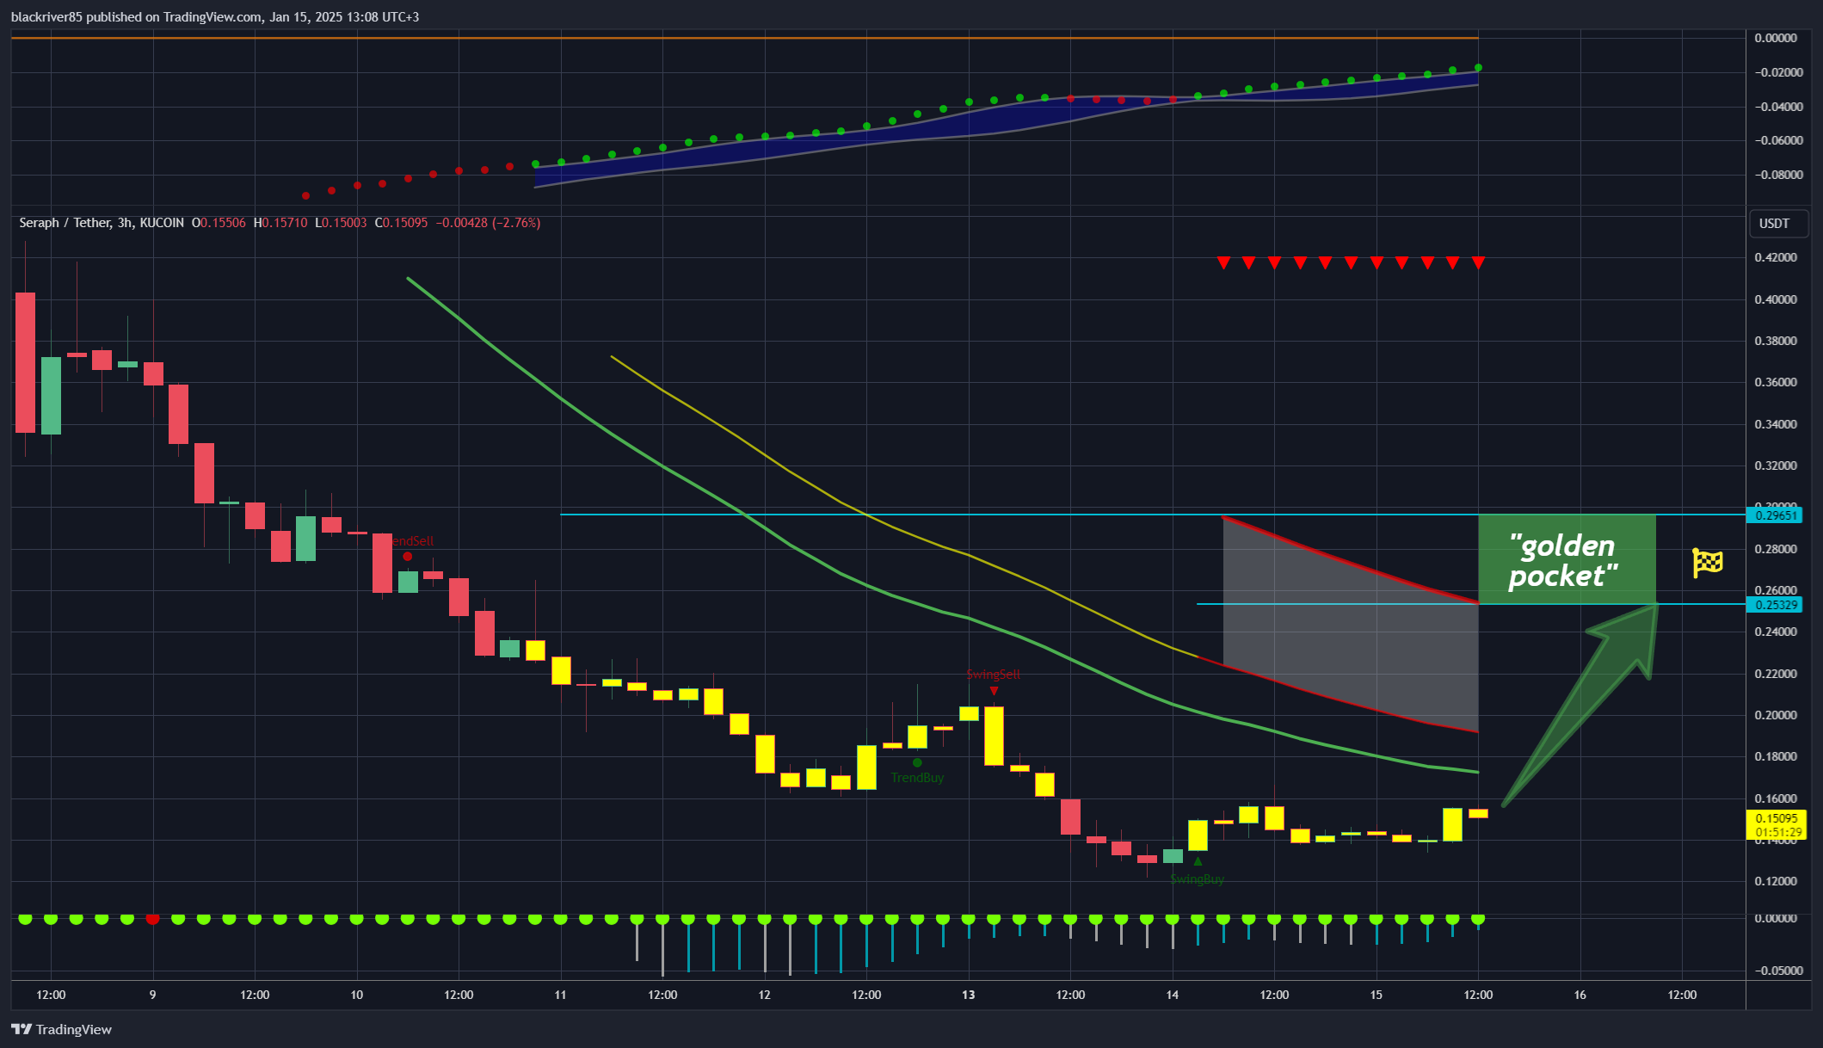The width and height of the screenshot is (1823, 1048).
Task: Select the gray shaded channel between red lines
Action: click(x=1351, y=624)
